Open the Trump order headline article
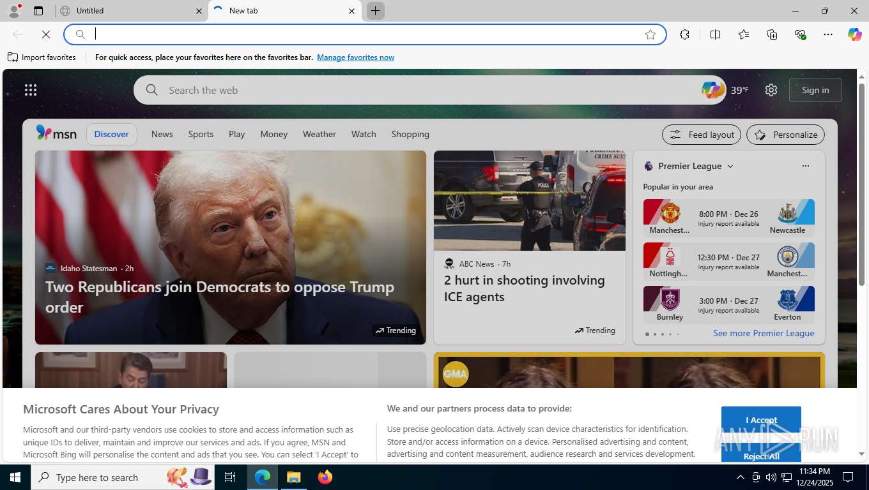Viewport: 869px width, 490px height. coord(220,297)
